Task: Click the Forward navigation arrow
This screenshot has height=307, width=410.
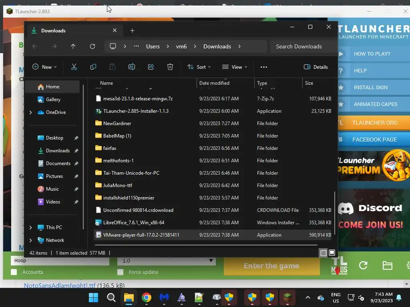Action: pyautogui.click(x=54, y=46)
